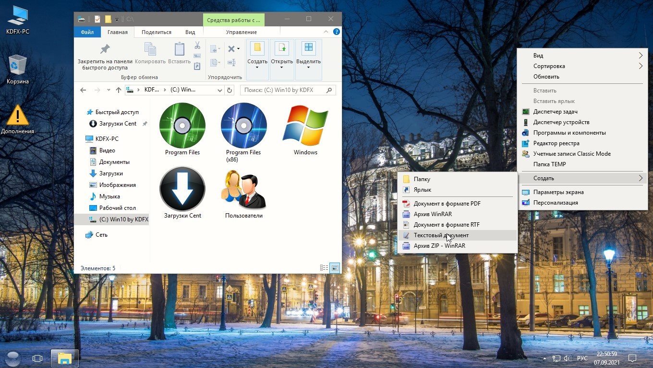653x368 pixels.
Task: Click the Explorer search field
Action: (x=288, y=90)
